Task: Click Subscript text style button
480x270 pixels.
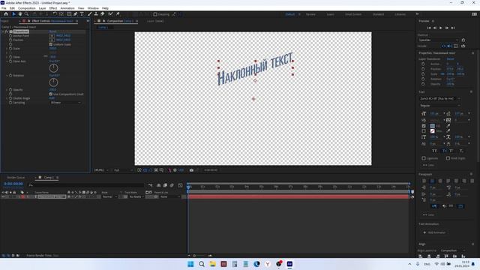Action: point(461,151)
